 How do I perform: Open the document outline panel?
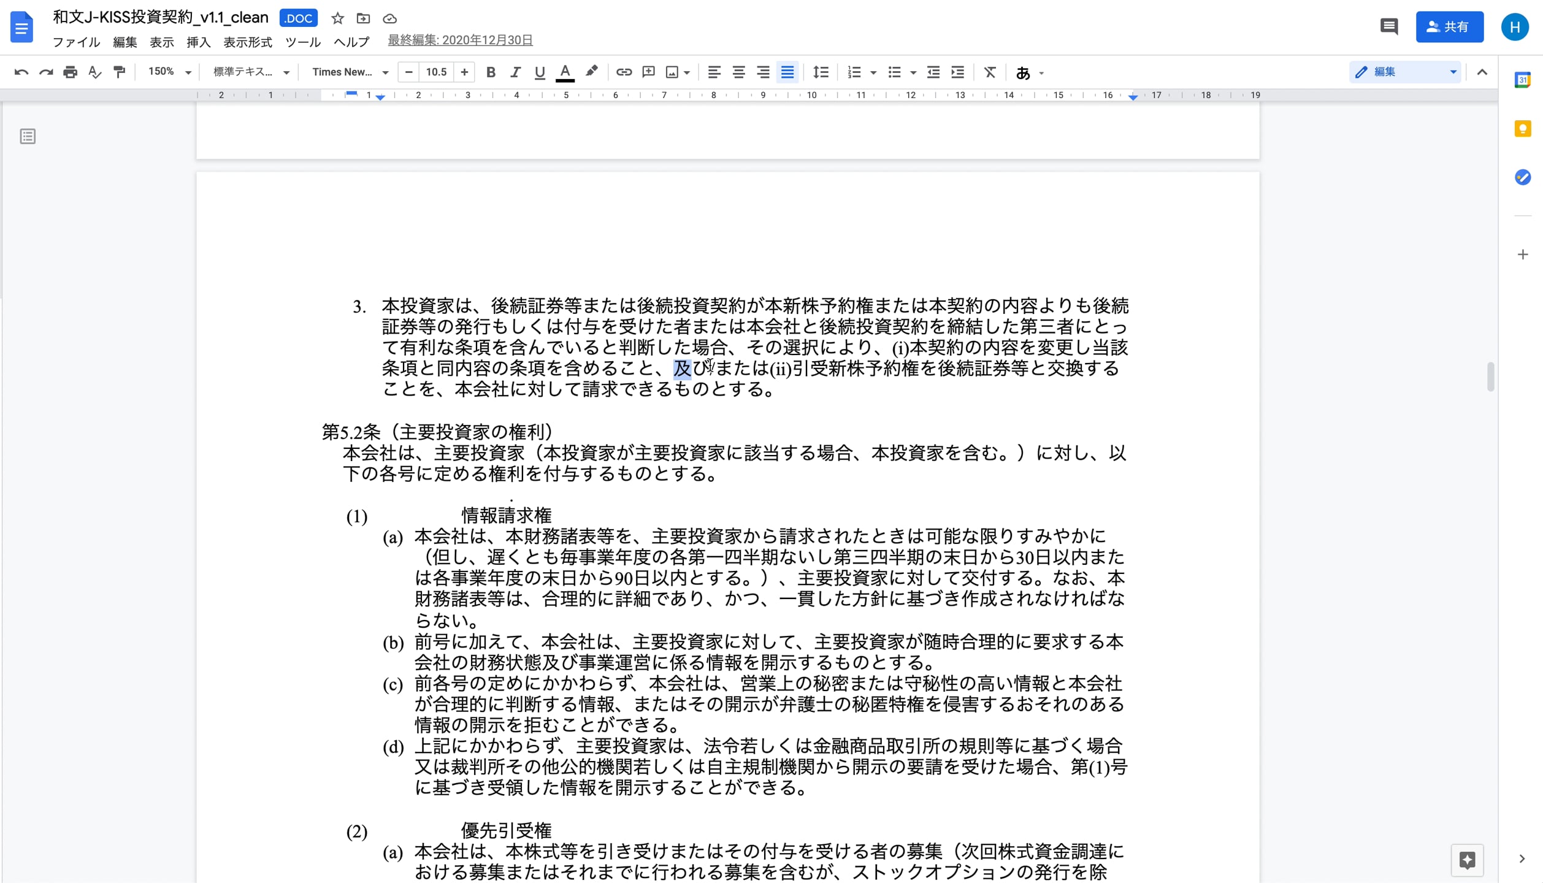pos(28,136)
